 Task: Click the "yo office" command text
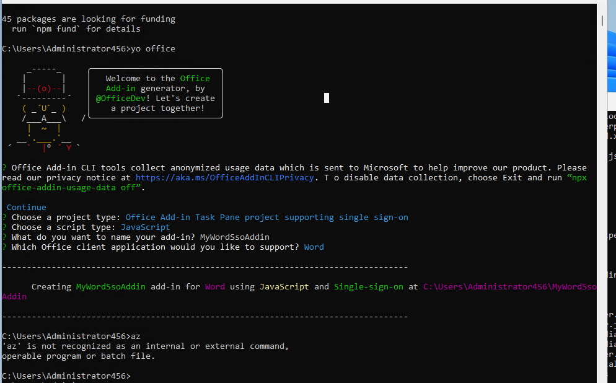pyautogui.click(x=153, y=49)
